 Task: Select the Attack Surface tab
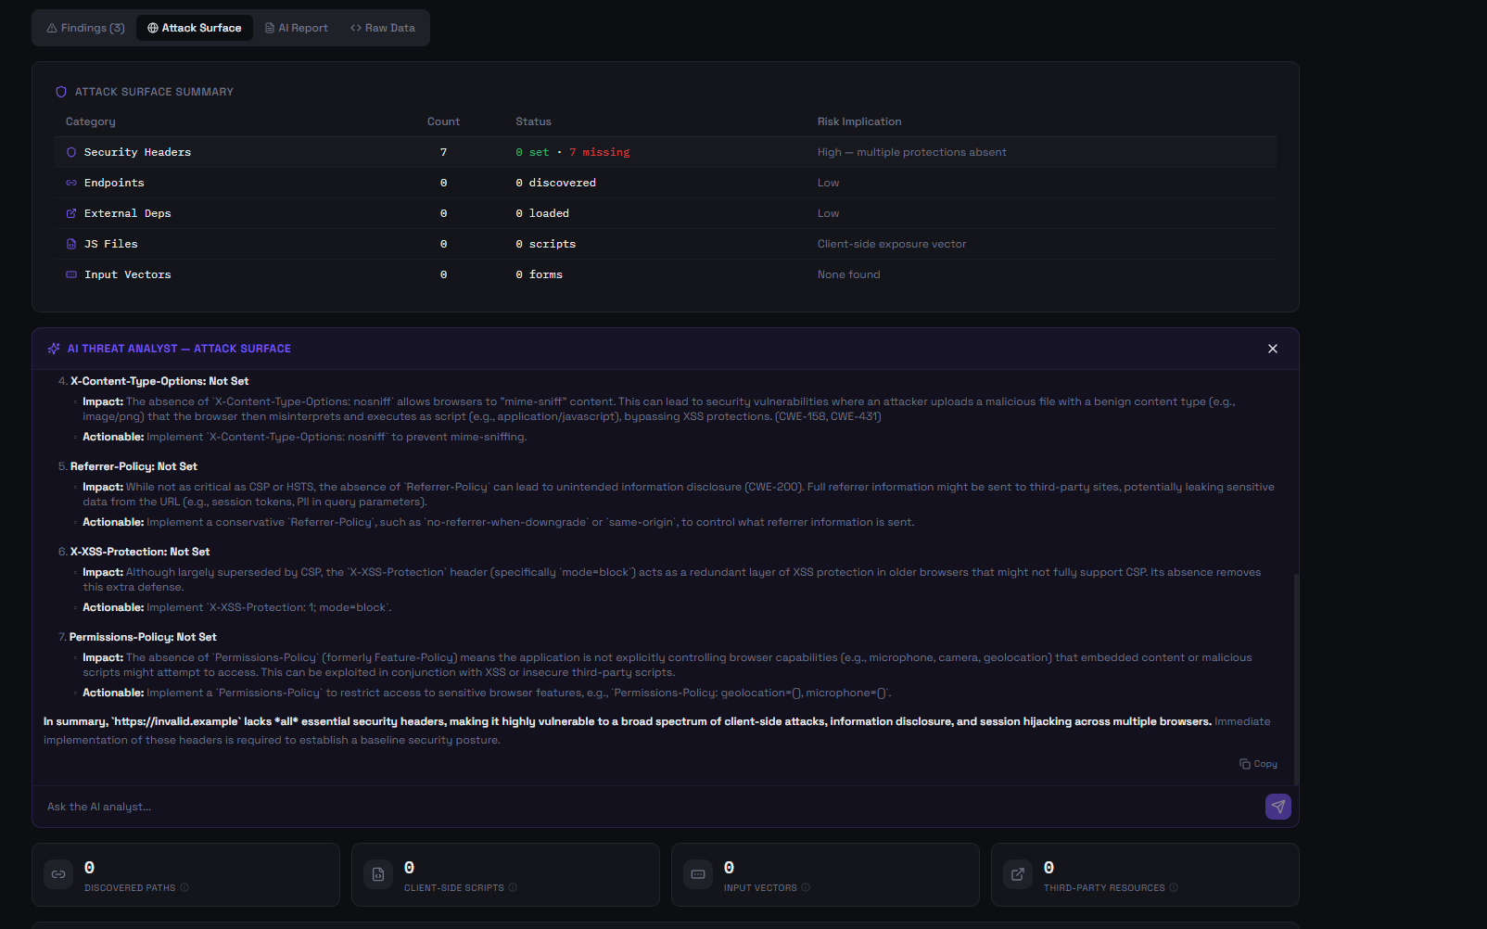click(x=195, y=28)
